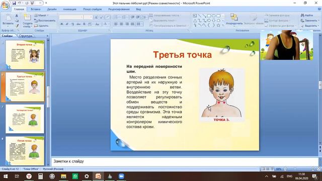The image size is (322, 181).
Task: Align text left in paragraph group
Action: point(116,24)
